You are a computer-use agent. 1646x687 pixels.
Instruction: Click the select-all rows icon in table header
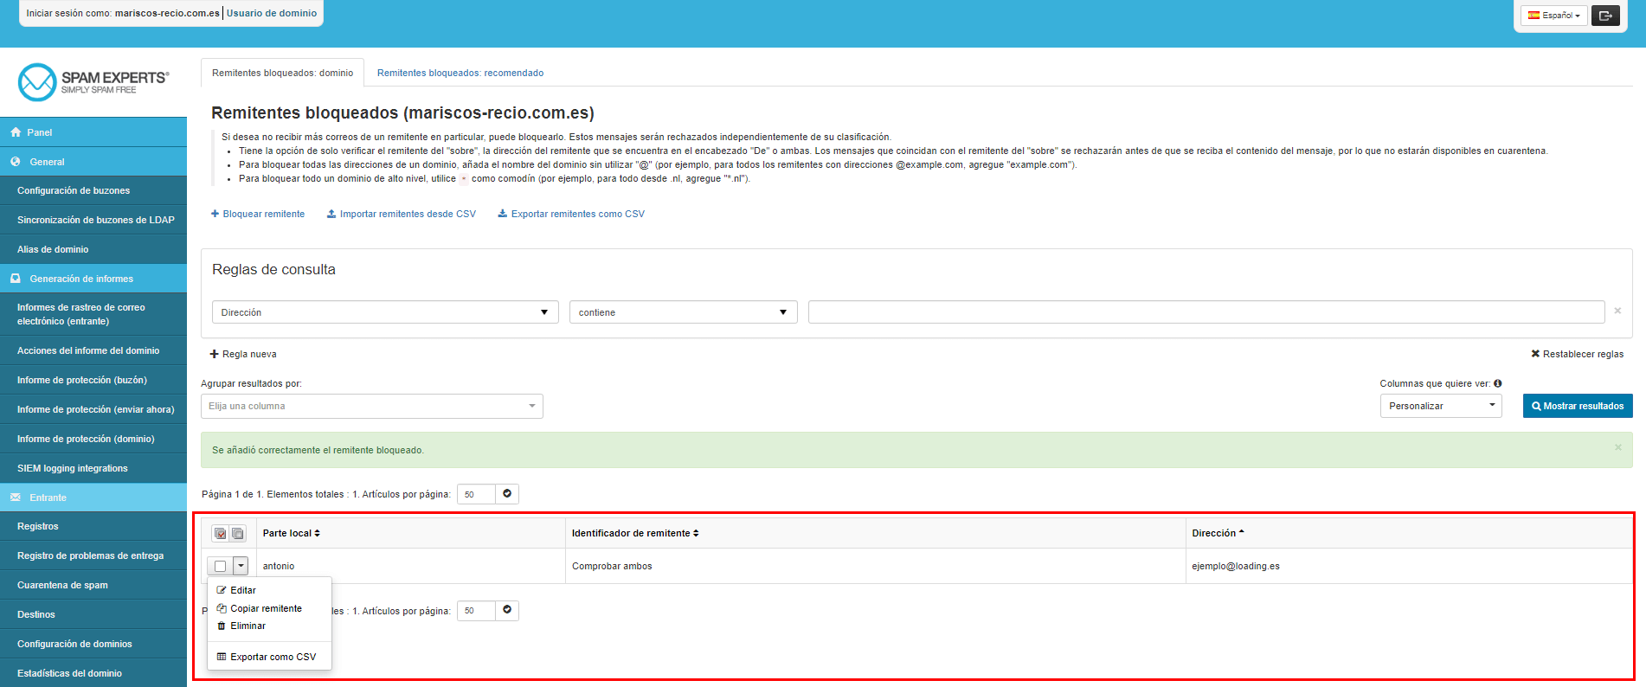coord(221,533)
